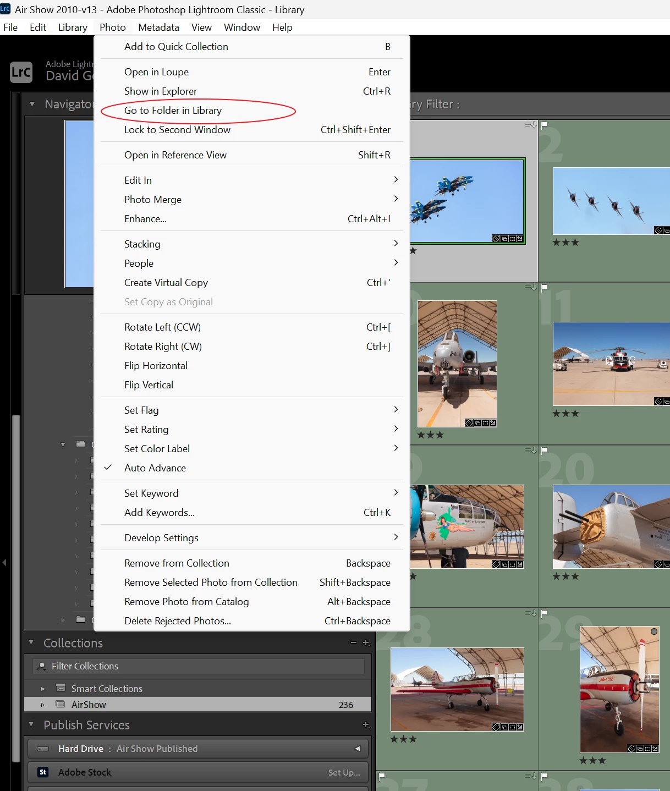Click the crop badge on the selected jet thumbnail
Image resolution: width=670 pixels, height=791 pixels.
512,239
